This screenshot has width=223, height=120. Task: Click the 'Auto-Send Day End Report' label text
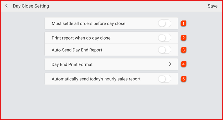(x=77, y=50)
